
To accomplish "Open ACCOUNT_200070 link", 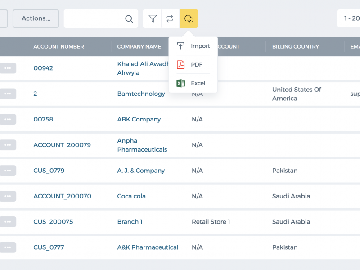I will [62, 196].
